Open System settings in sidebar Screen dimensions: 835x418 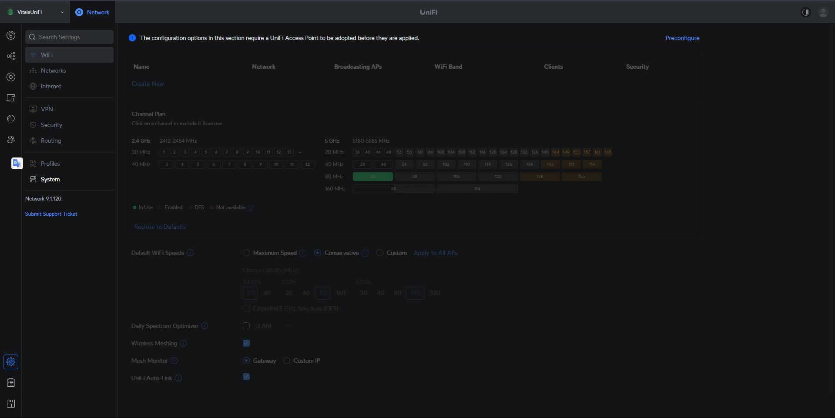[x=69, y=179]
